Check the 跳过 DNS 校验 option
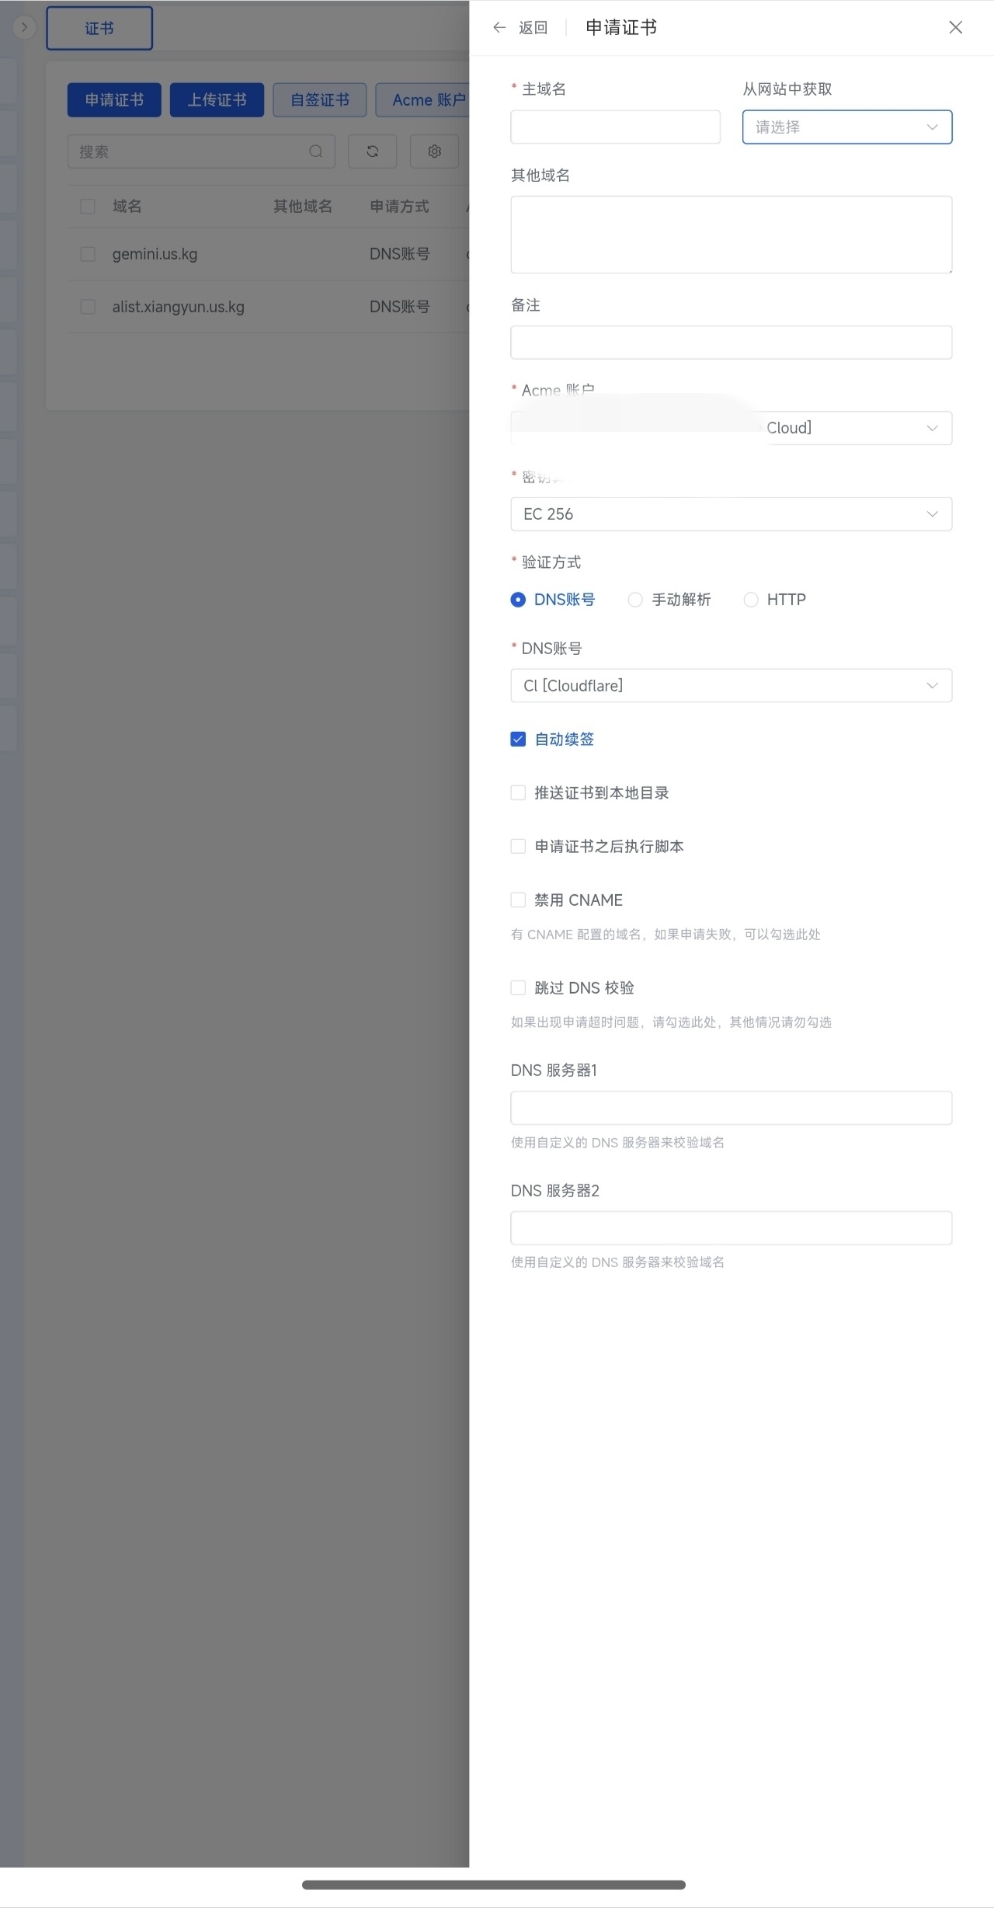The width and height of the screenshot is (994, 1908). point(518,988)
